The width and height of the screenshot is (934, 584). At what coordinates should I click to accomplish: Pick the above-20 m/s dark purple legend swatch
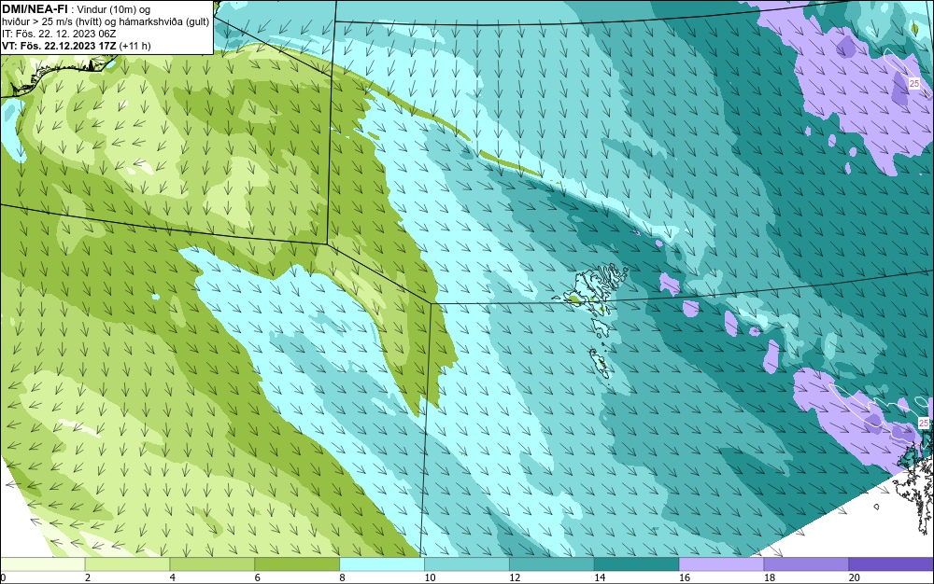(x=891, y=563)
